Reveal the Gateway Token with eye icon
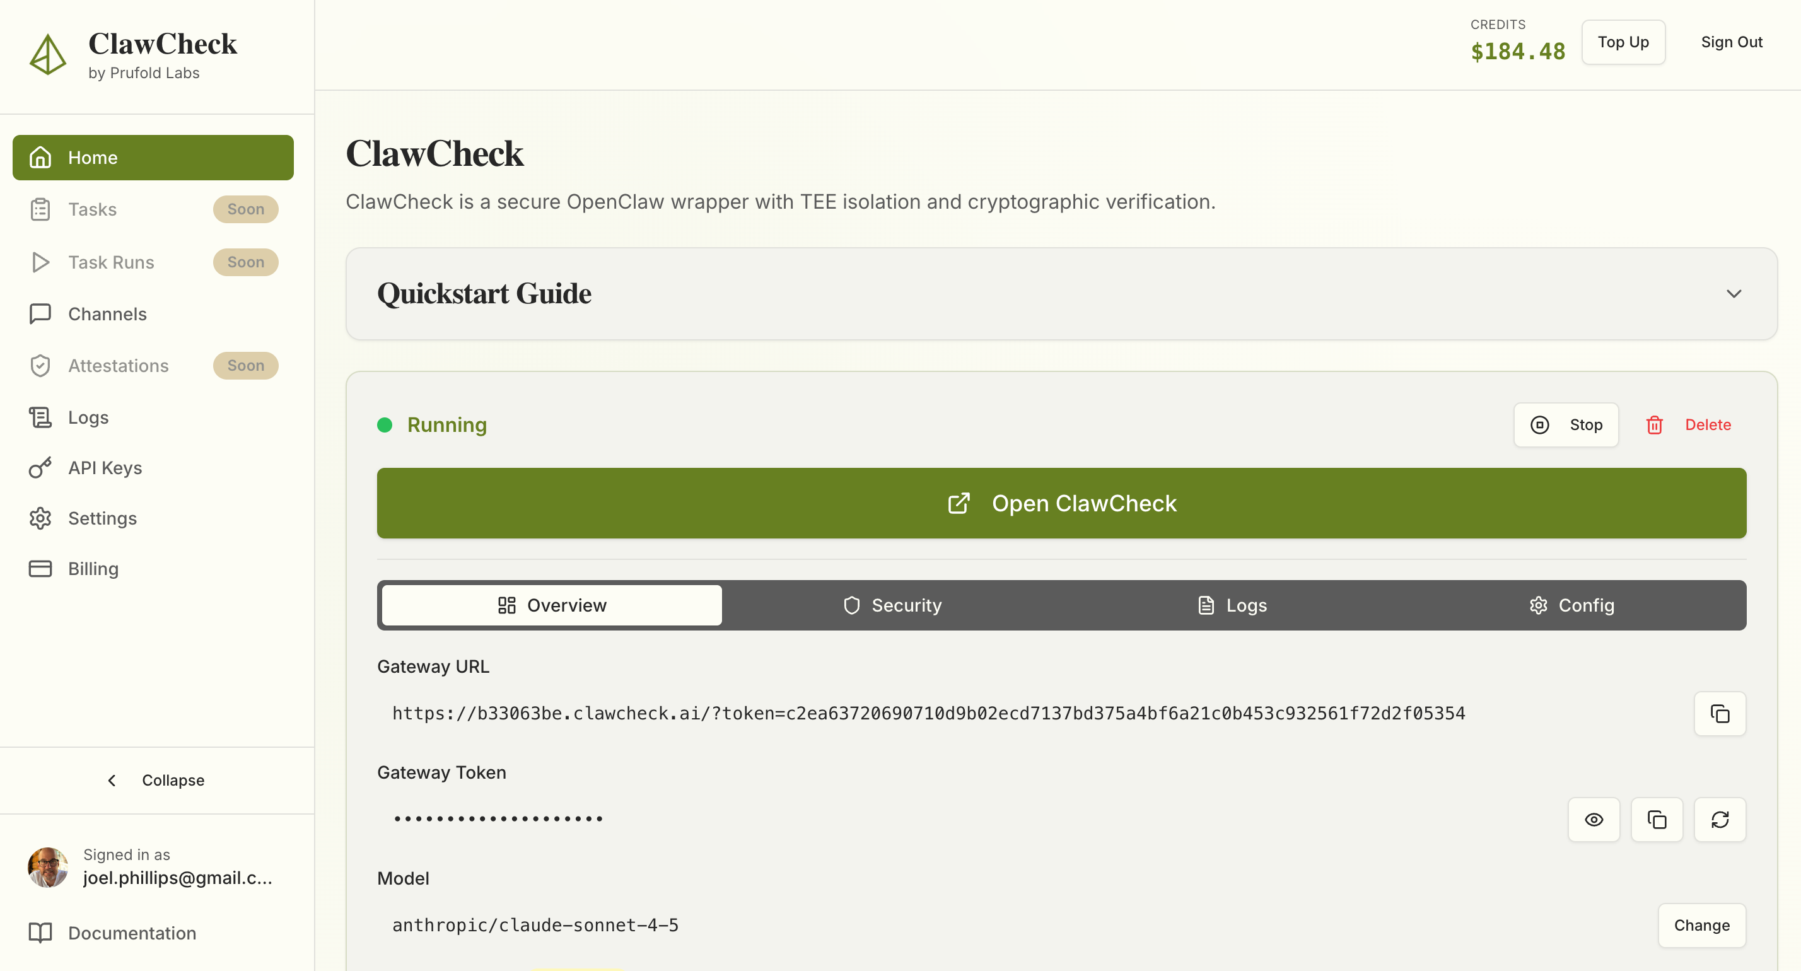Viewport: 1801px width, 971px height. coord(1594,819)
